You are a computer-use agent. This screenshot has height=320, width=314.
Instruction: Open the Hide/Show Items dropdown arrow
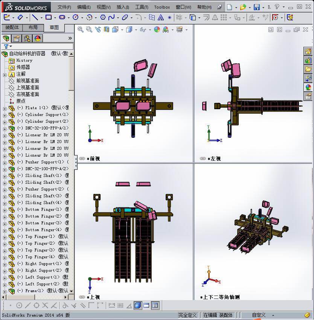tap(150, 30)
